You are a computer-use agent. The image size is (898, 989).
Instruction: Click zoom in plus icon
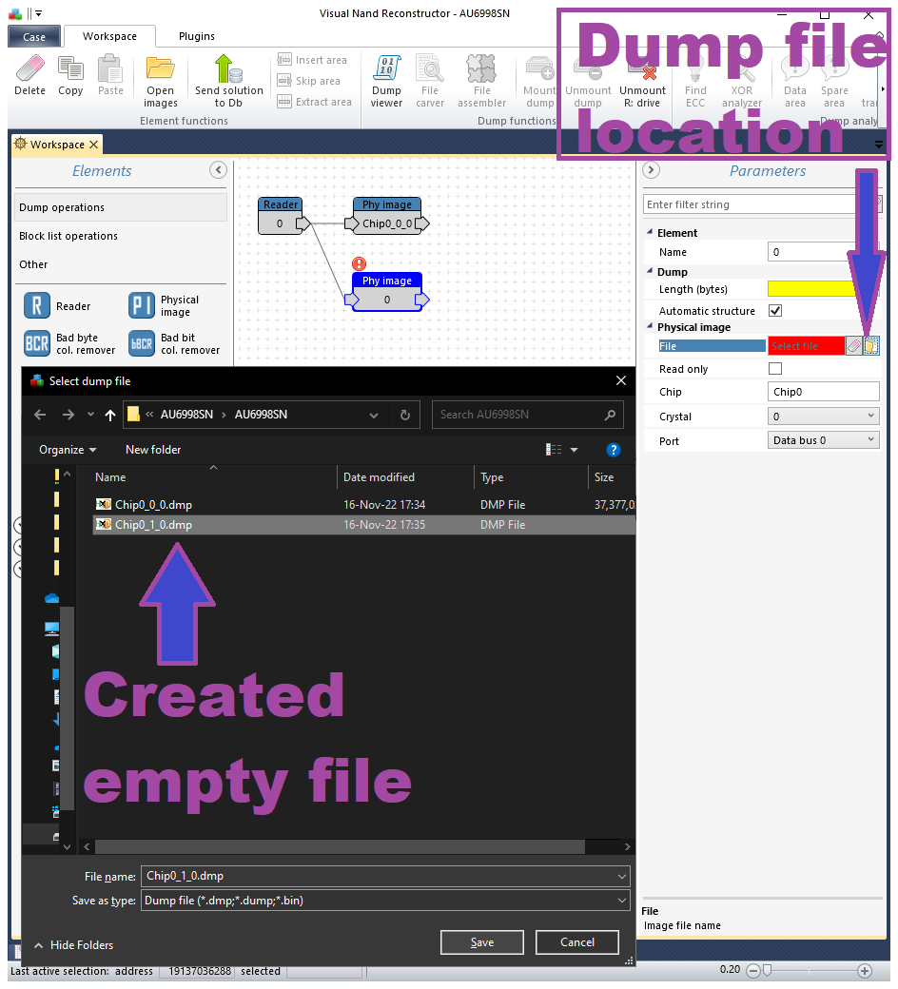point(865,971)
